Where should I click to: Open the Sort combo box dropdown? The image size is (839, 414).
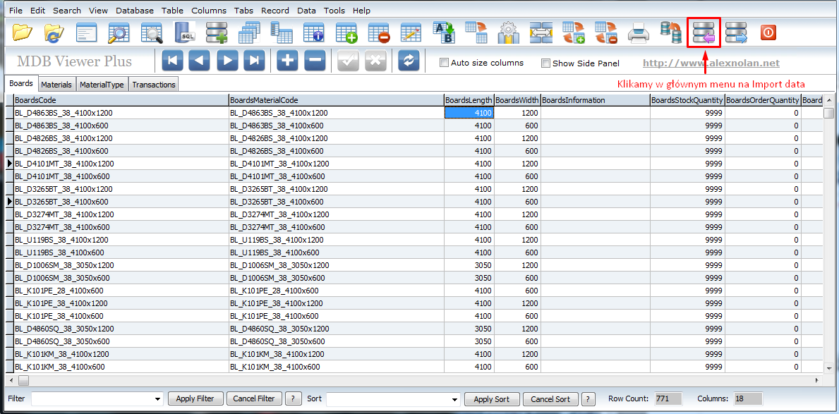click(454, 399)
